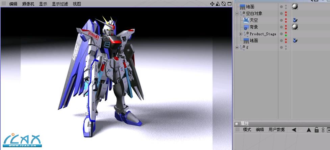Click the grey layer dot of Product_Stage

(x=281, y=34)
